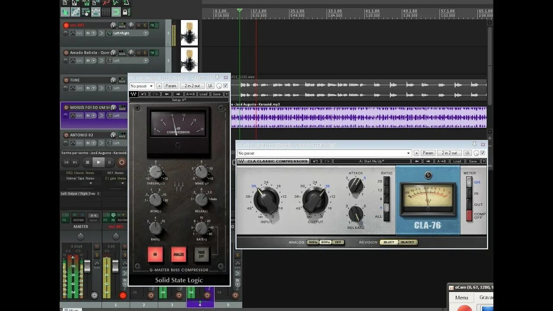This screenshot has height=311, width=553.
Task: Go to previous preset in SSLComp
Action: 167,94
